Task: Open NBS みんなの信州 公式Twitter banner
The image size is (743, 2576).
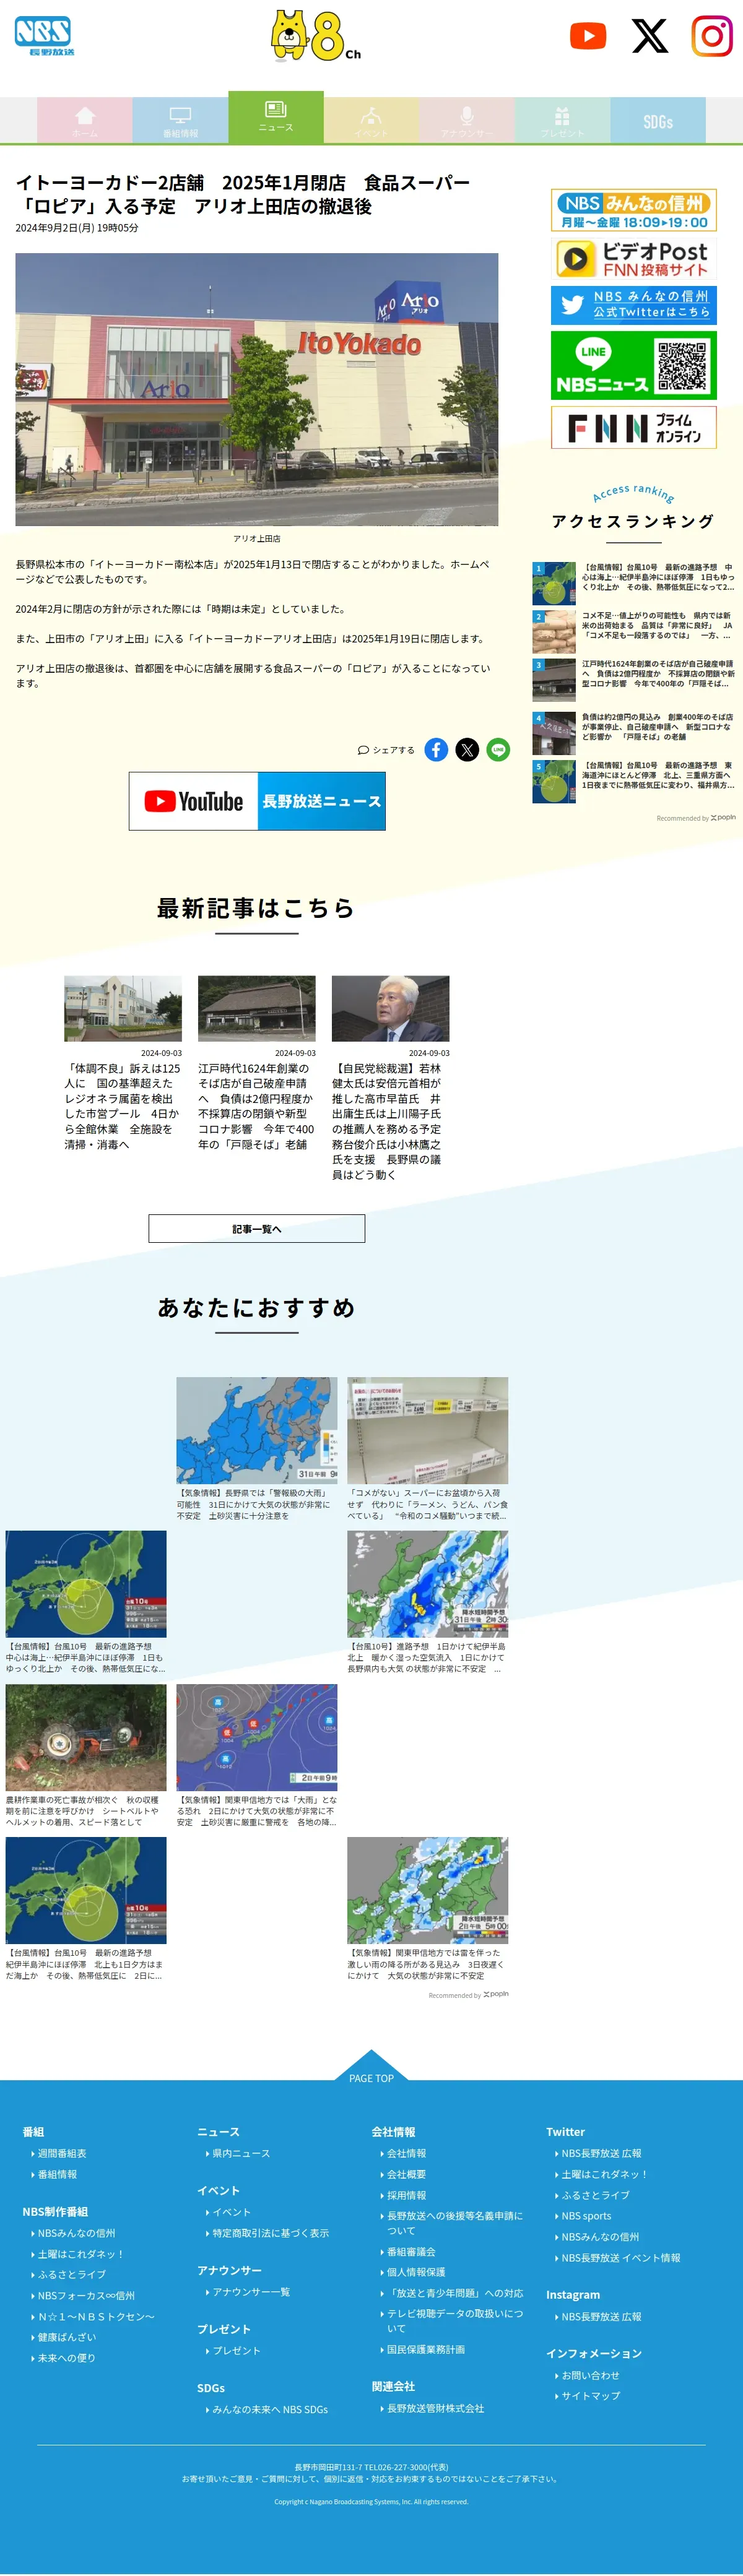Action: click(x=634, y=305)
